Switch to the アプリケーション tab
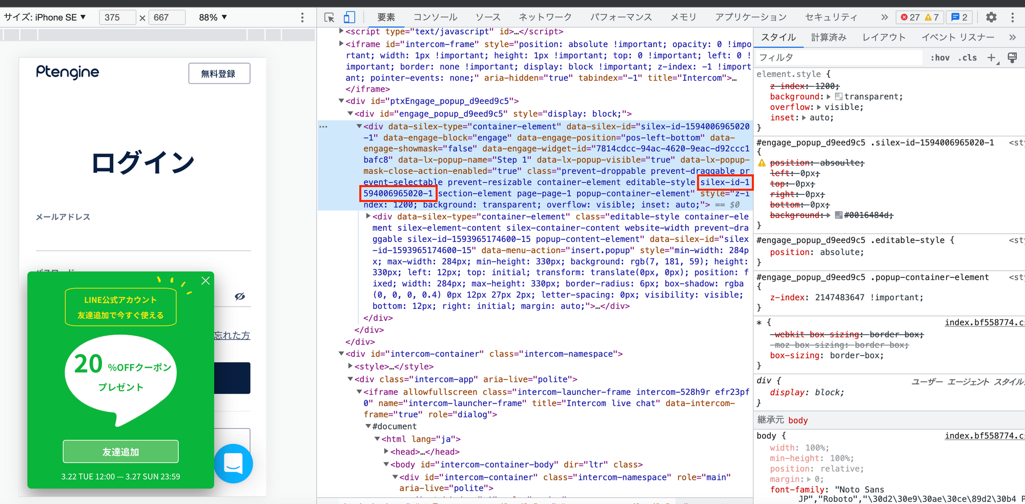Image resolution: width=1025 pixels, height=504 pixels. tap(751, 17)
